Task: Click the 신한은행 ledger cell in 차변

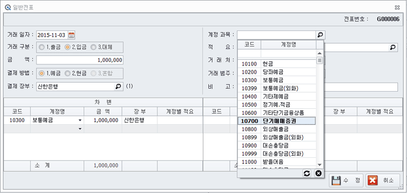Action: pos(140,120)
